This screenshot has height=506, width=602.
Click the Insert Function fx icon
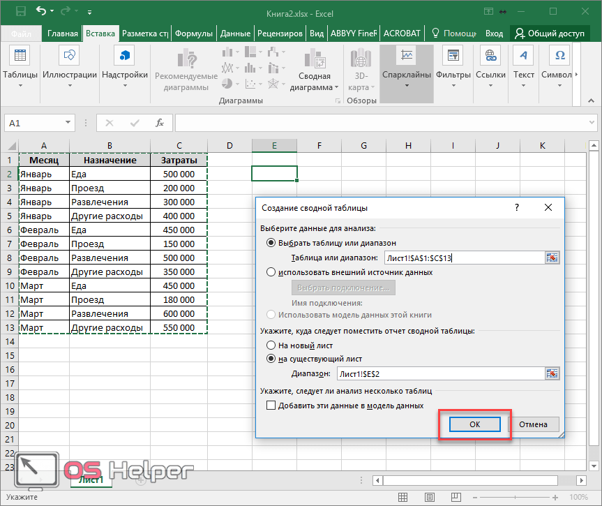point(160,123)
